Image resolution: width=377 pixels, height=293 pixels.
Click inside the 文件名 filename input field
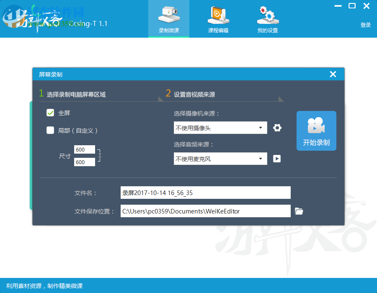click(205, 193)
